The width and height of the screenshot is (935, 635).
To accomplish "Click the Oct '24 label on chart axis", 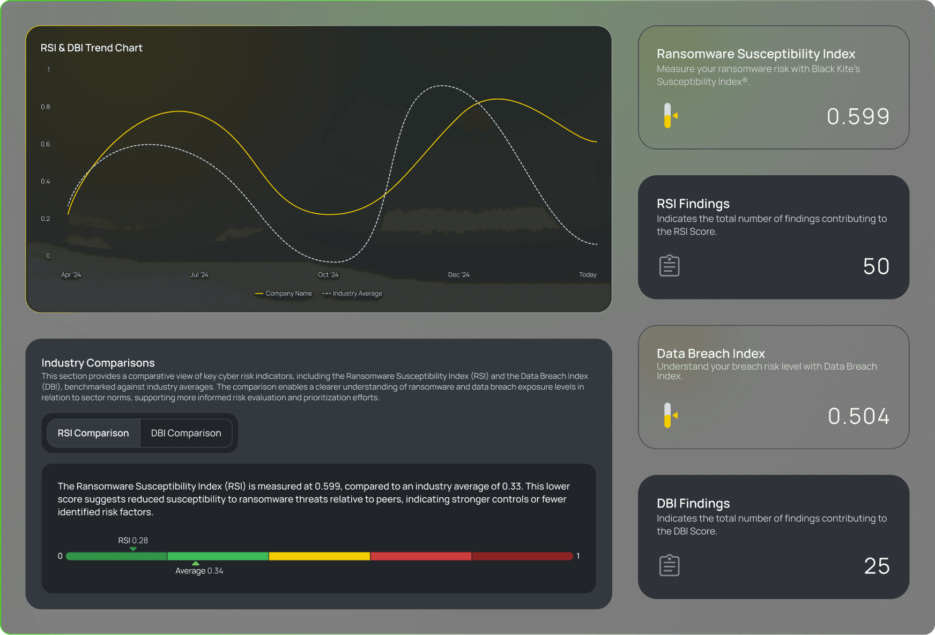I will (328, 275).
